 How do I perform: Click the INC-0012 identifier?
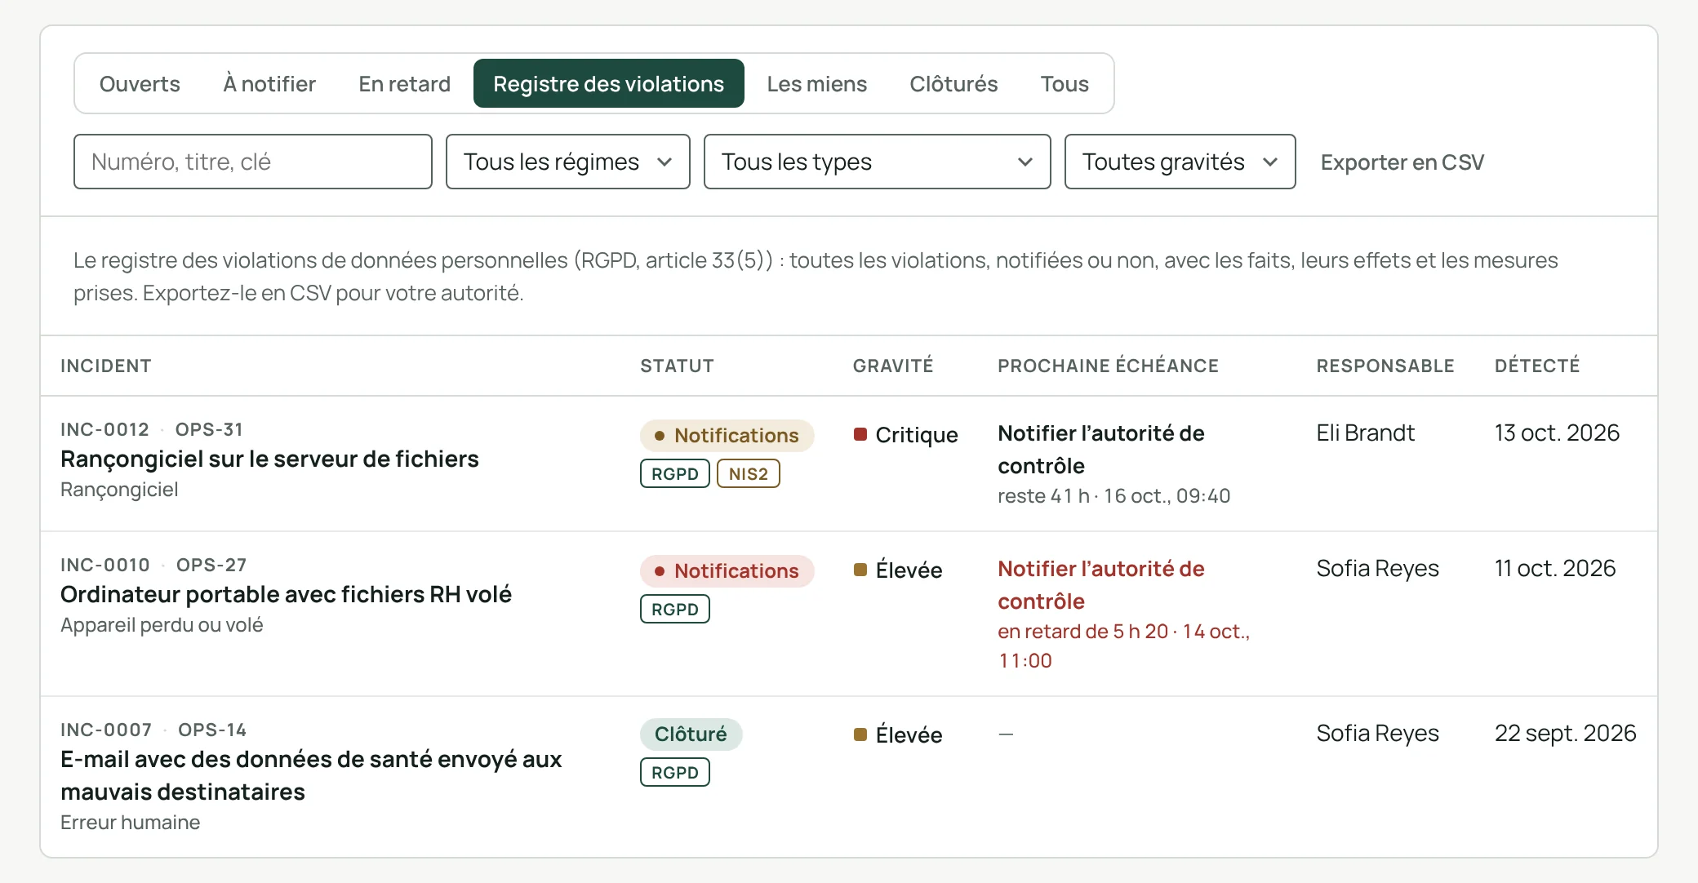104,429
